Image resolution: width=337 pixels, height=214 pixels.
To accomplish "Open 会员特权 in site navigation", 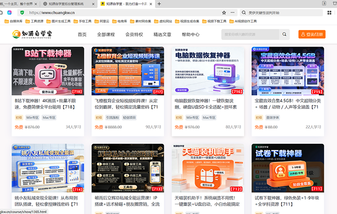I will point(134,34).
